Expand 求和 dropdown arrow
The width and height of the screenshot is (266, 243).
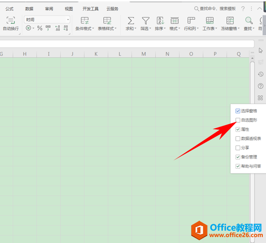click(136, 28)
